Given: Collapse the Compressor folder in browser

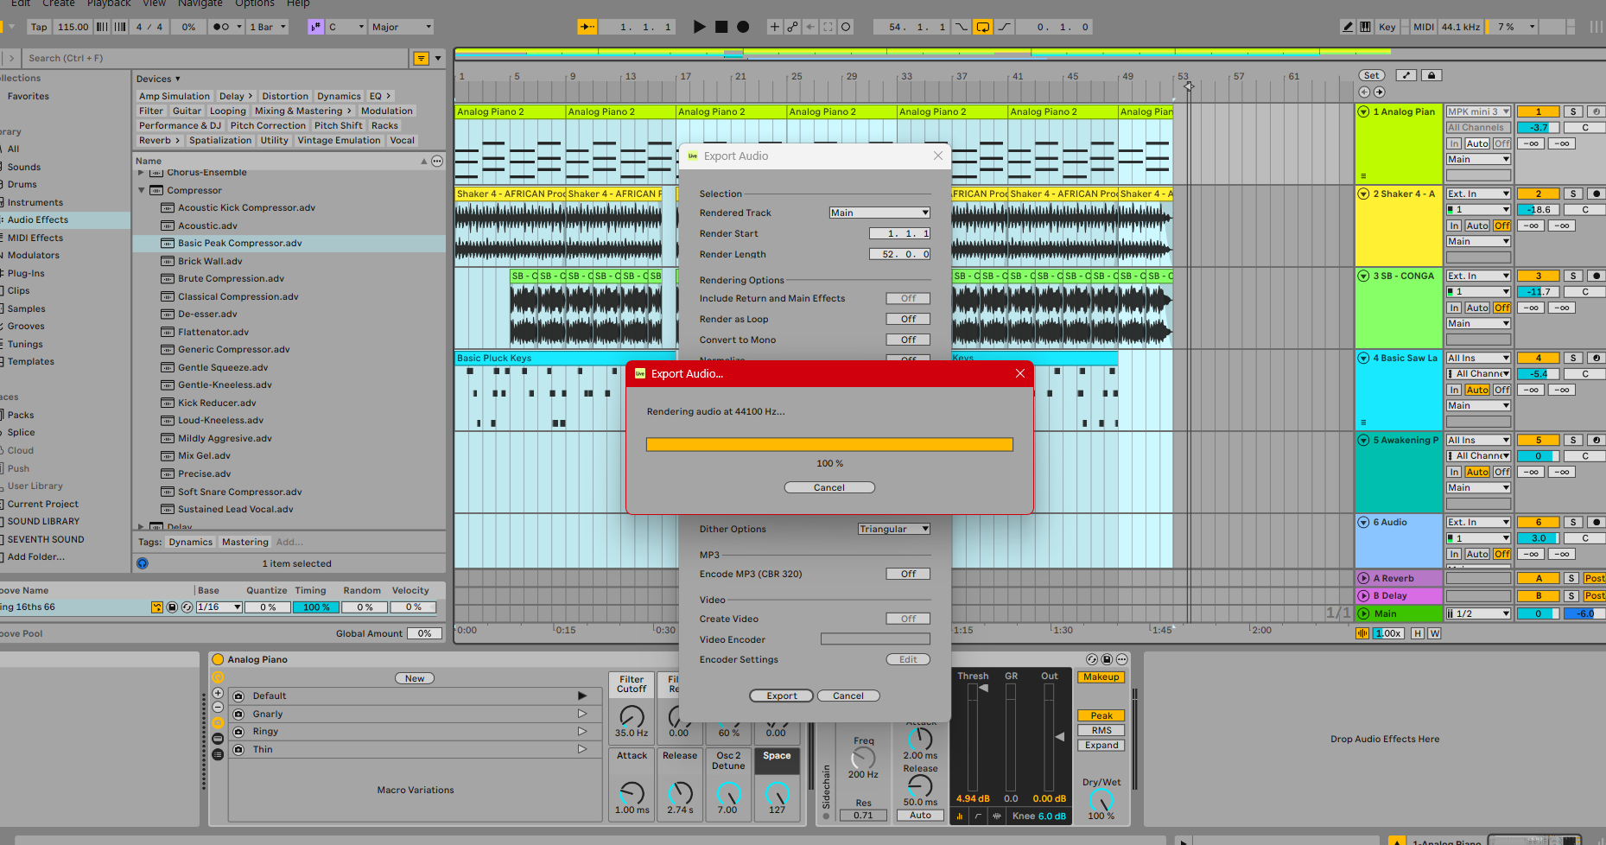Looking at the screenshot, I should (x=141, y=190).
